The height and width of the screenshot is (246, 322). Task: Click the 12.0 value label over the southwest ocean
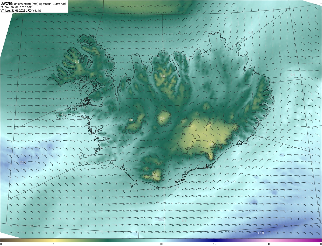[23, 162]
